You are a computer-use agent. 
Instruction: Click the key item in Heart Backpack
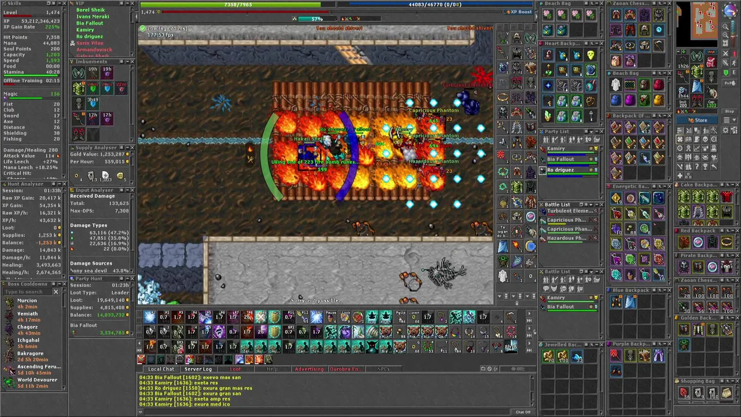590,116
